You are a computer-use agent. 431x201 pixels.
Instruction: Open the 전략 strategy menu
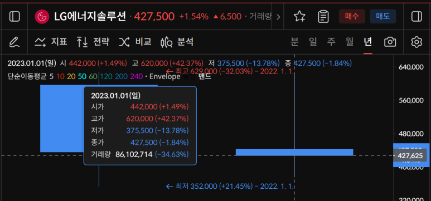(93, 42)
